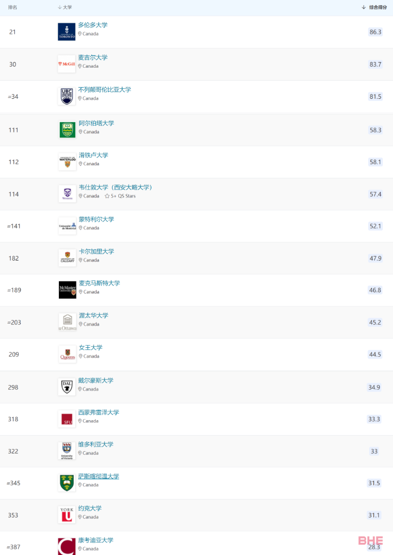Open the UBC crest logo
This screenshot has height=555, width=393.
[x=67, y=96]
